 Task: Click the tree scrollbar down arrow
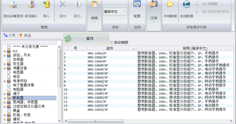coord(59,121)
